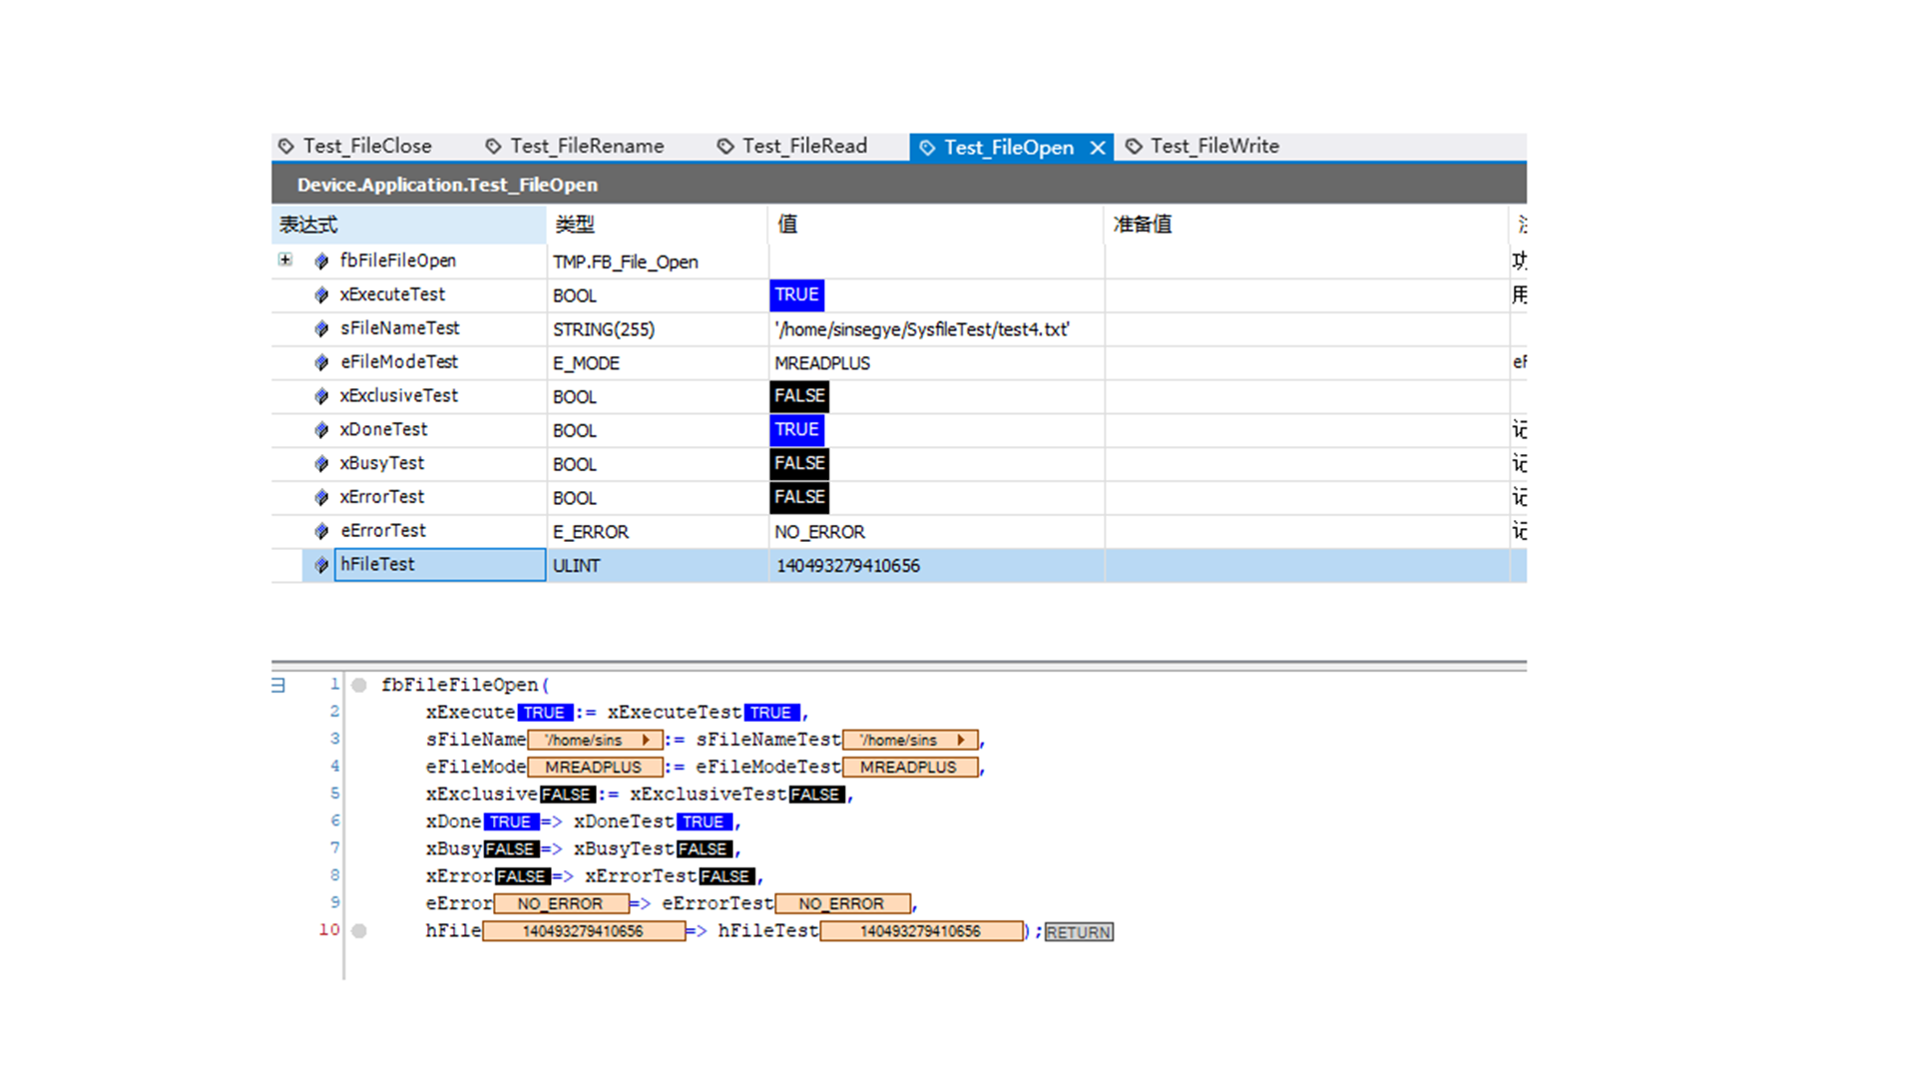The height and width of the screenshot is (1078, 1916).
Task: Click the xDoneTest variable icon
Action: coord(321,430)
